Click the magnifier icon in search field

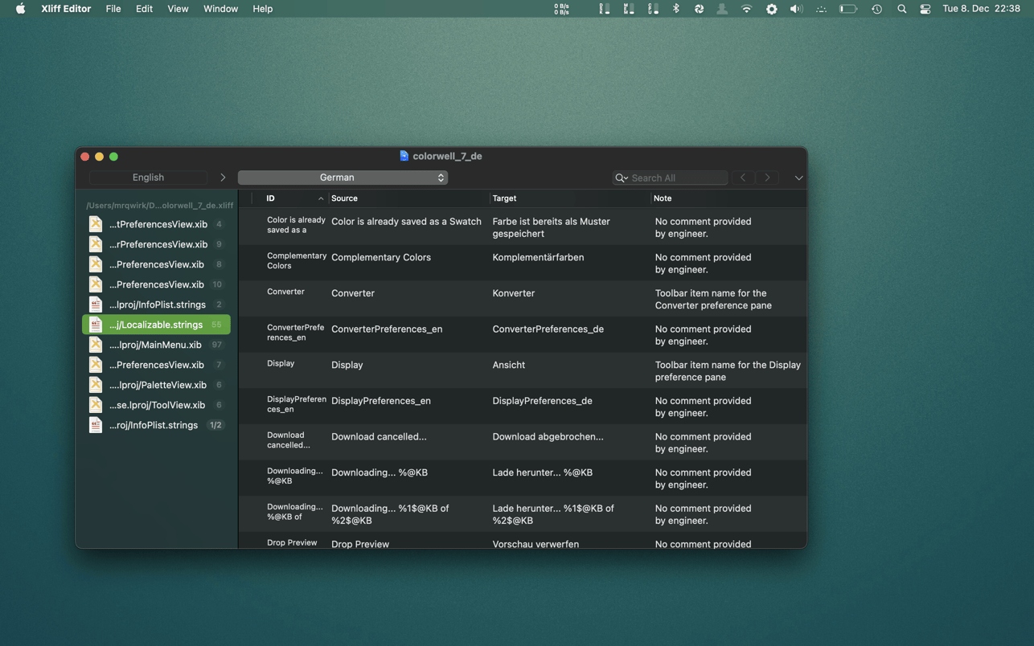[x=621, y=178]
